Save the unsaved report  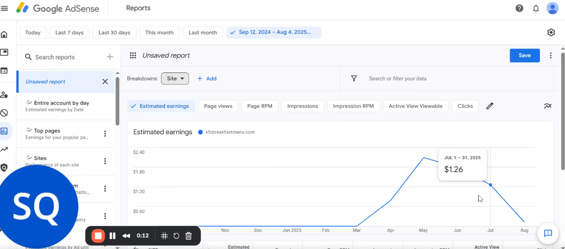click(524, 55)
